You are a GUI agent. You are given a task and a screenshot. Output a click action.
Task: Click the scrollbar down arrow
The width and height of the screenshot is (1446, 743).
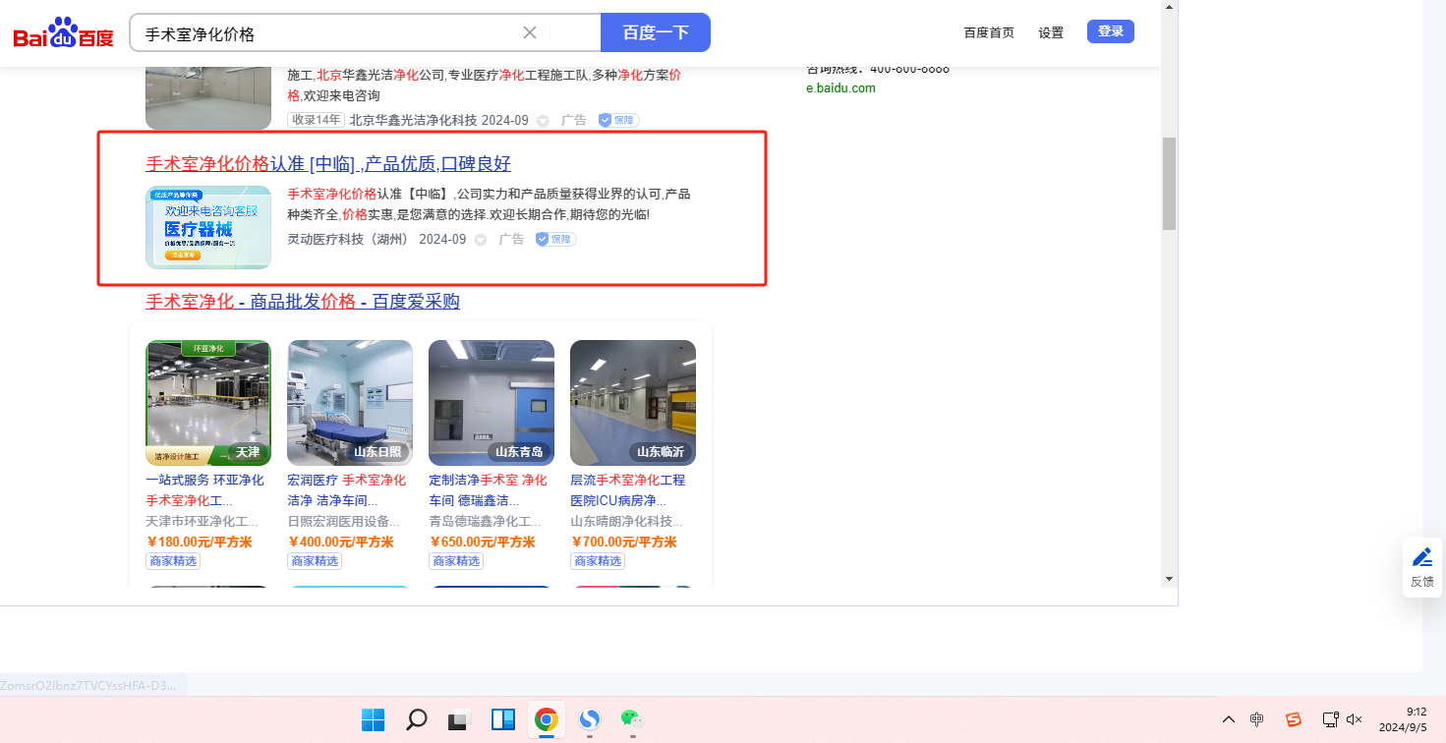click(1169, 578)
